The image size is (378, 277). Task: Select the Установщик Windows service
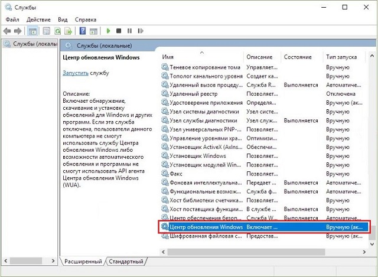tap(264, 156)
